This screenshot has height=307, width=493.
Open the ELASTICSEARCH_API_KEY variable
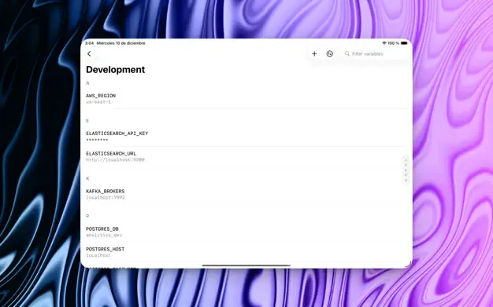click(x=246, y=137)
